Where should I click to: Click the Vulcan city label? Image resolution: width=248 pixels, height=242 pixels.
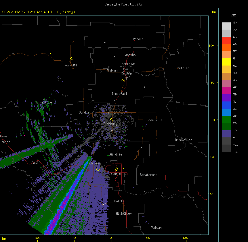156,228
